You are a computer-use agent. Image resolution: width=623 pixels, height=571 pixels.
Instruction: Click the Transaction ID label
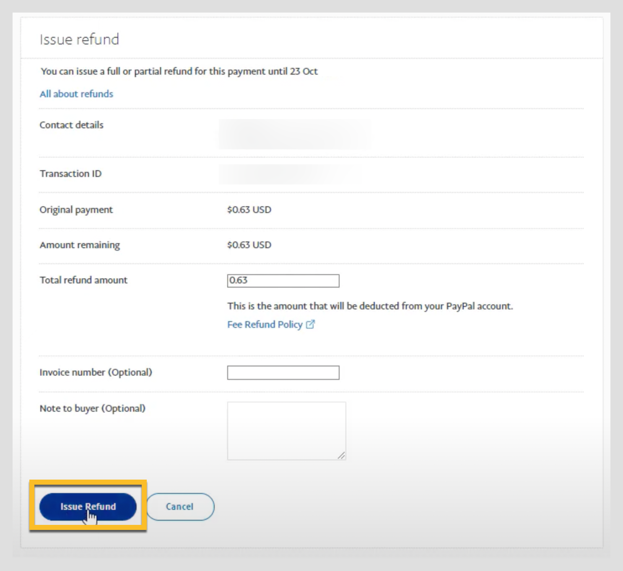pos(70,174)
